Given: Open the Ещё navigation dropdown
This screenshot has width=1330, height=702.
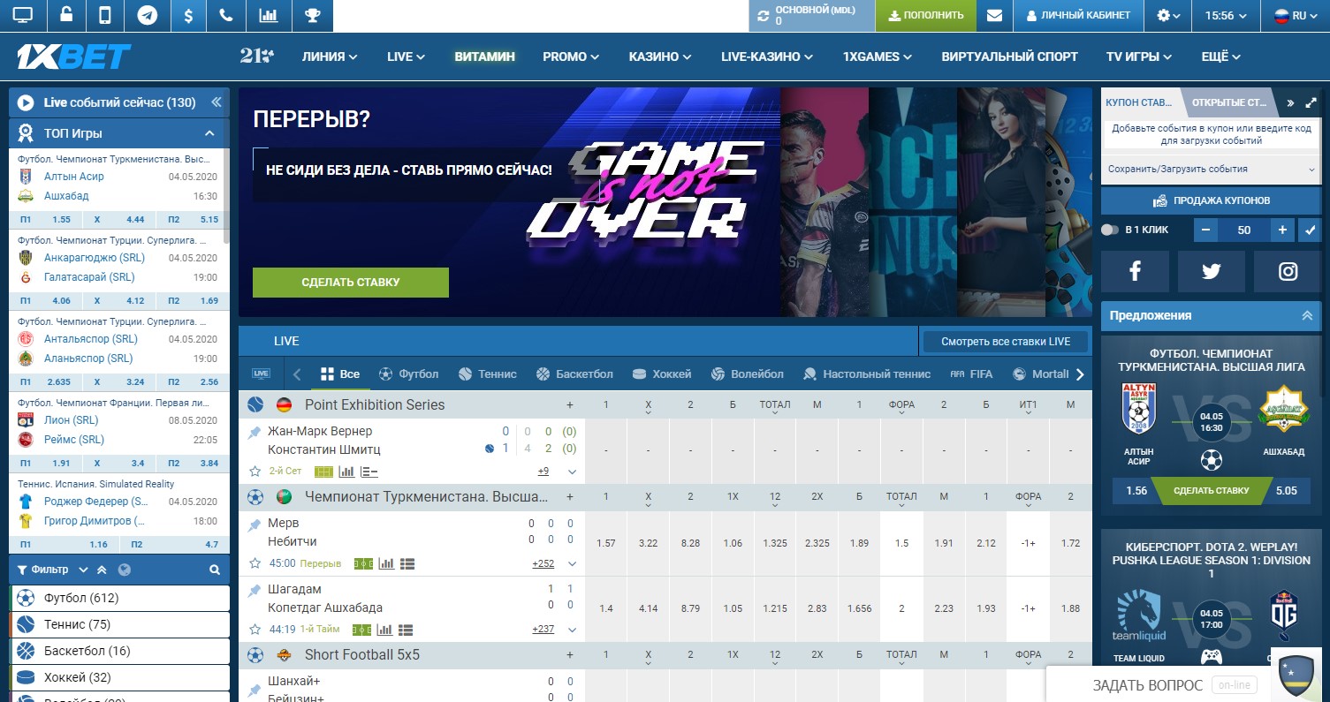Looking at the screenshot, I should tap(1221, 57).
